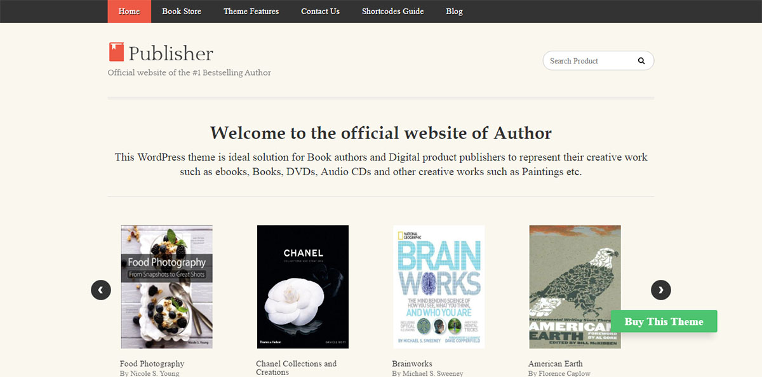The height and width of the screenshot is (377, 762).
Task: Click the Buy This Theme button
Action: click(x=664, y=321)
